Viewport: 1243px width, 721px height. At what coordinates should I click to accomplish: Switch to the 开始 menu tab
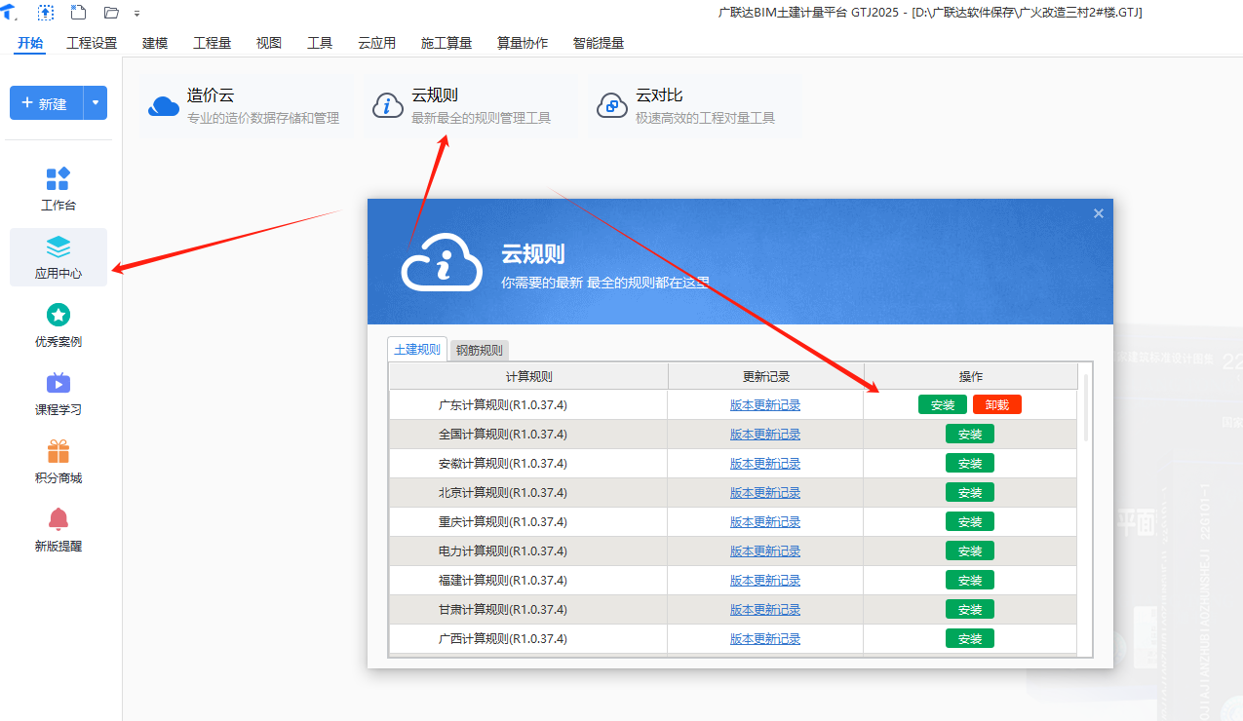tap(30, 43)
